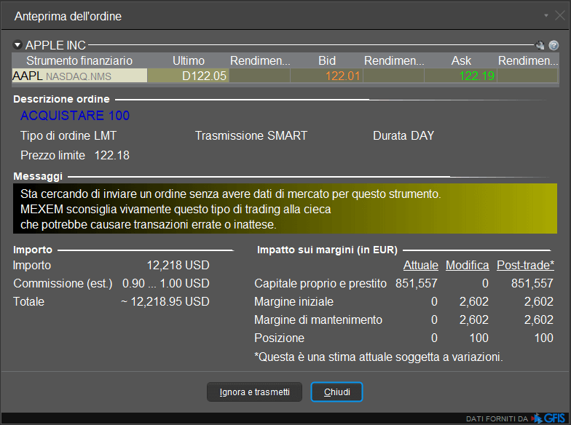This screenshot has width=571, height=425.
Task: Click the Commissione (est.) label
Action: coord(63,284)
